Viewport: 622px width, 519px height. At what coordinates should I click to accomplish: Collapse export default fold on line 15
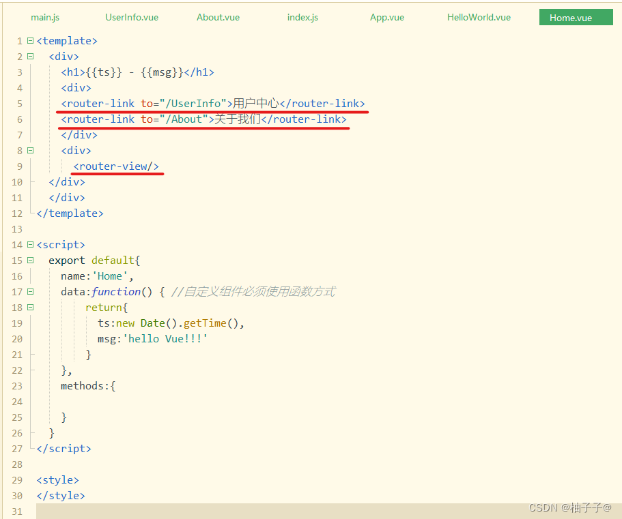click(x=30, y=261)
